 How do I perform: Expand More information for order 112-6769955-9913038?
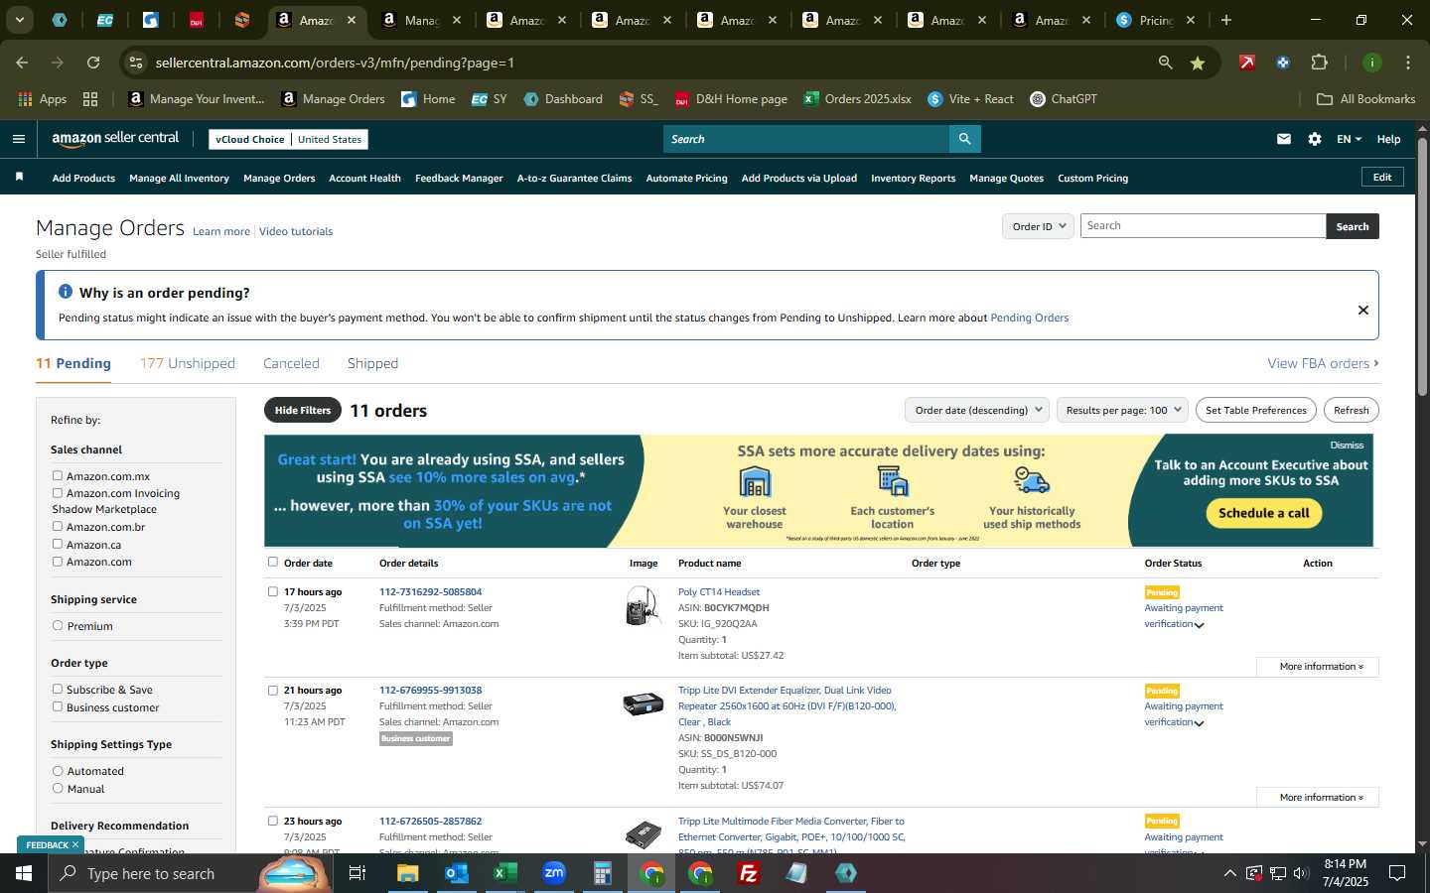pos(1319,797)
